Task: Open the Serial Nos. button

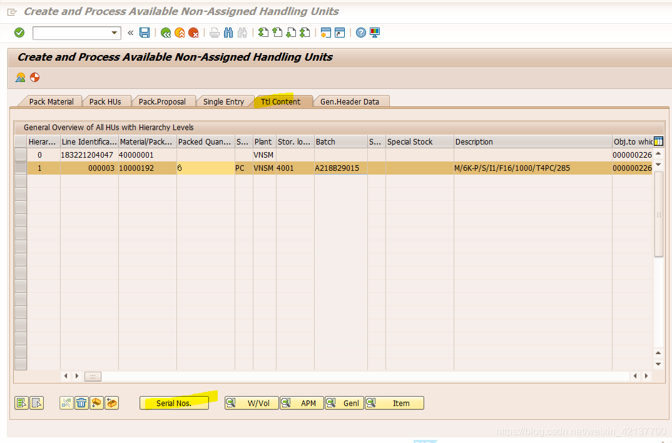Action: pyautogui.click(x=174, y=403)
